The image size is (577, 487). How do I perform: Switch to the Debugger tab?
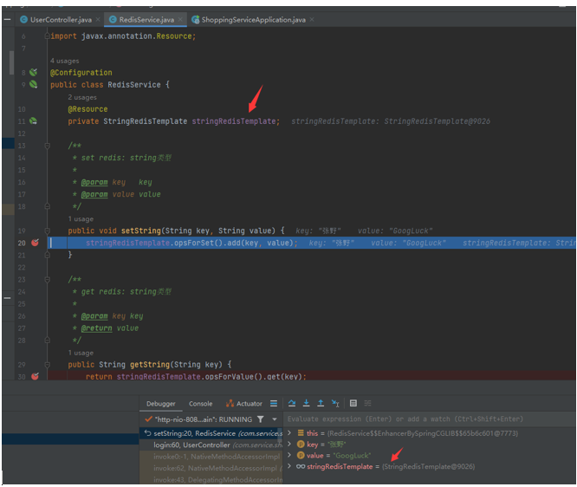161,404
